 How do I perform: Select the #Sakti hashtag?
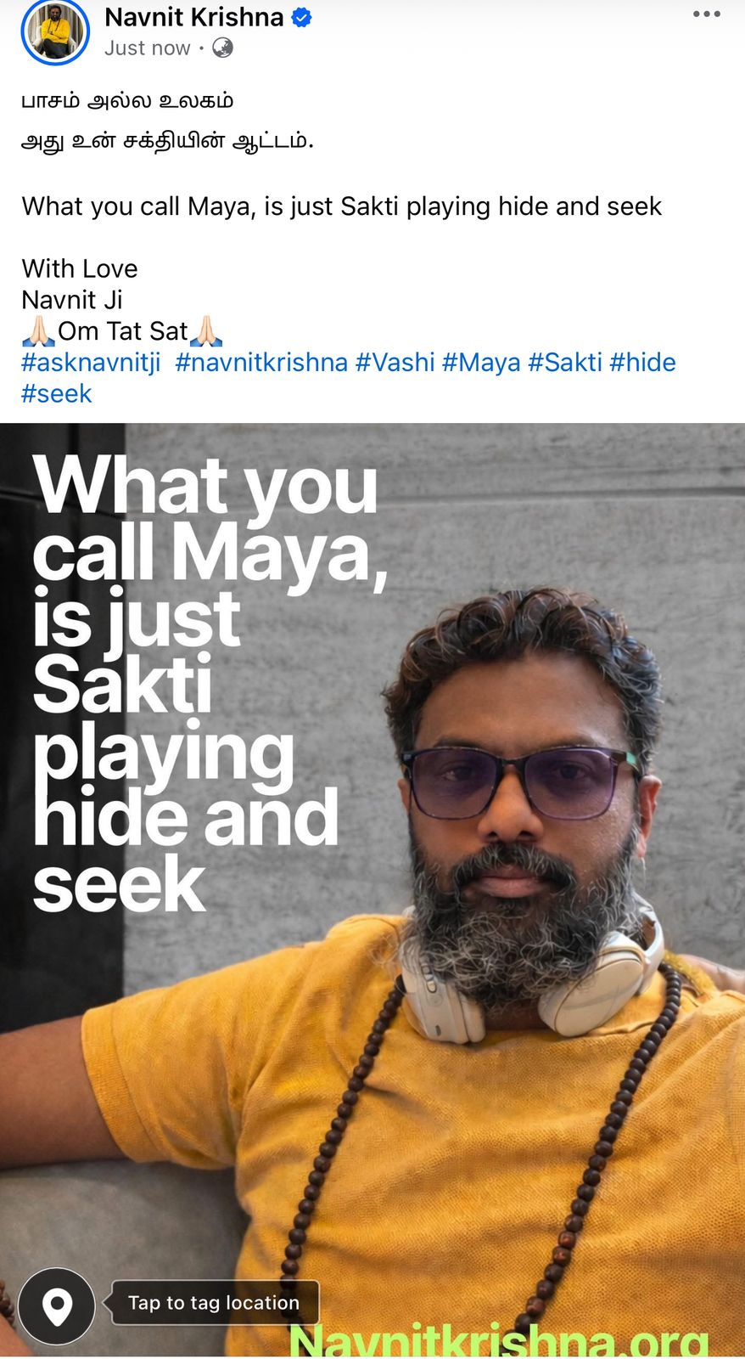565,363
